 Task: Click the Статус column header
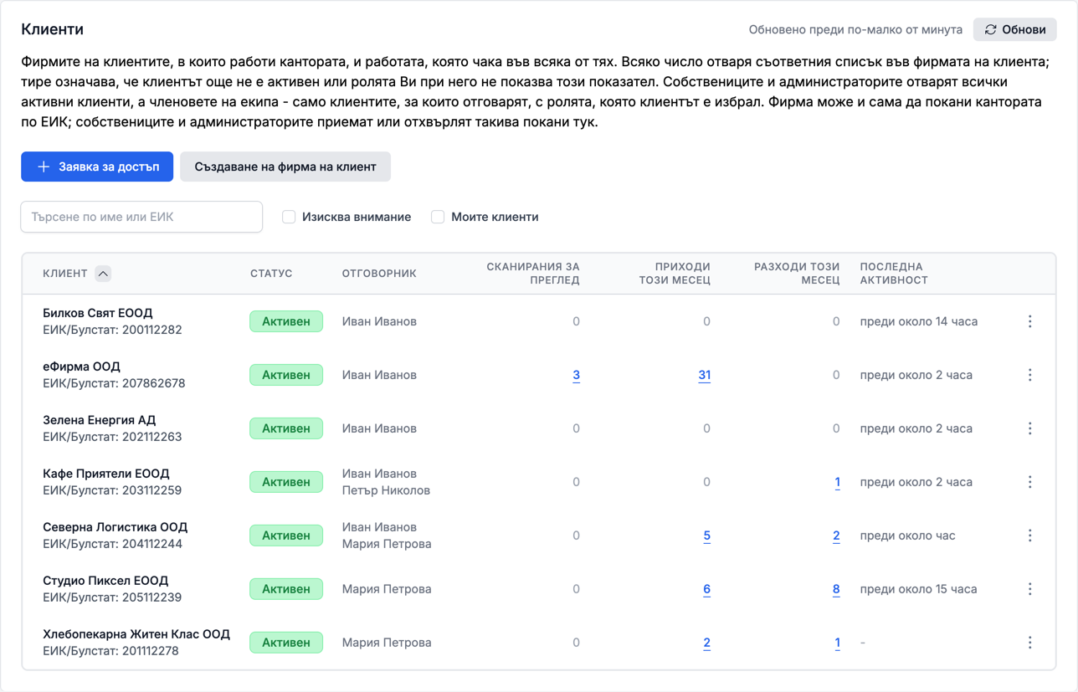[271, 274]
